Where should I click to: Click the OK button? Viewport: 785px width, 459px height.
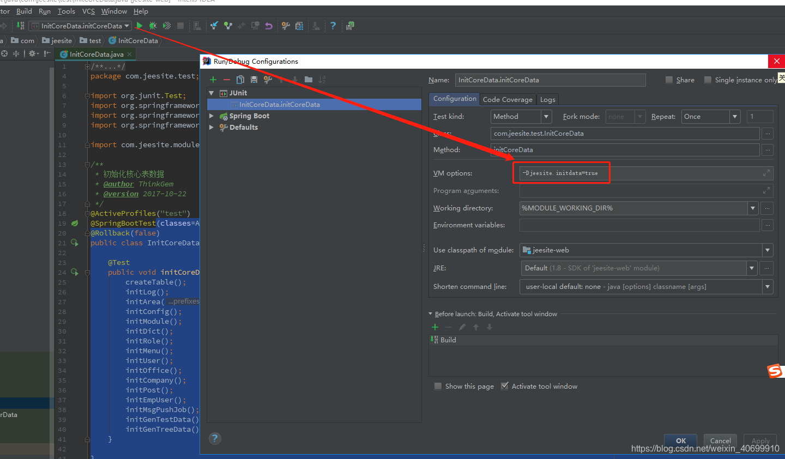681,440
